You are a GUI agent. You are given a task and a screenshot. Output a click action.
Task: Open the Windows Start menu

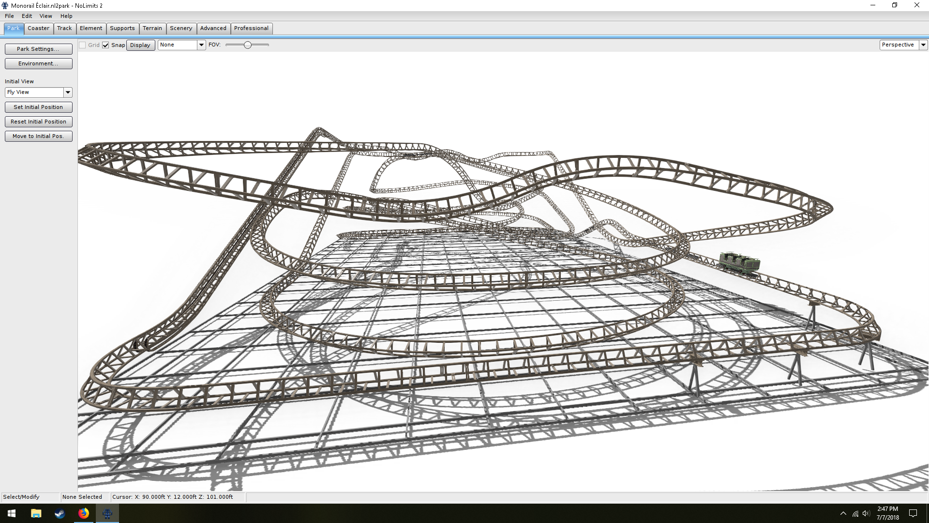[x=12, y=513]
